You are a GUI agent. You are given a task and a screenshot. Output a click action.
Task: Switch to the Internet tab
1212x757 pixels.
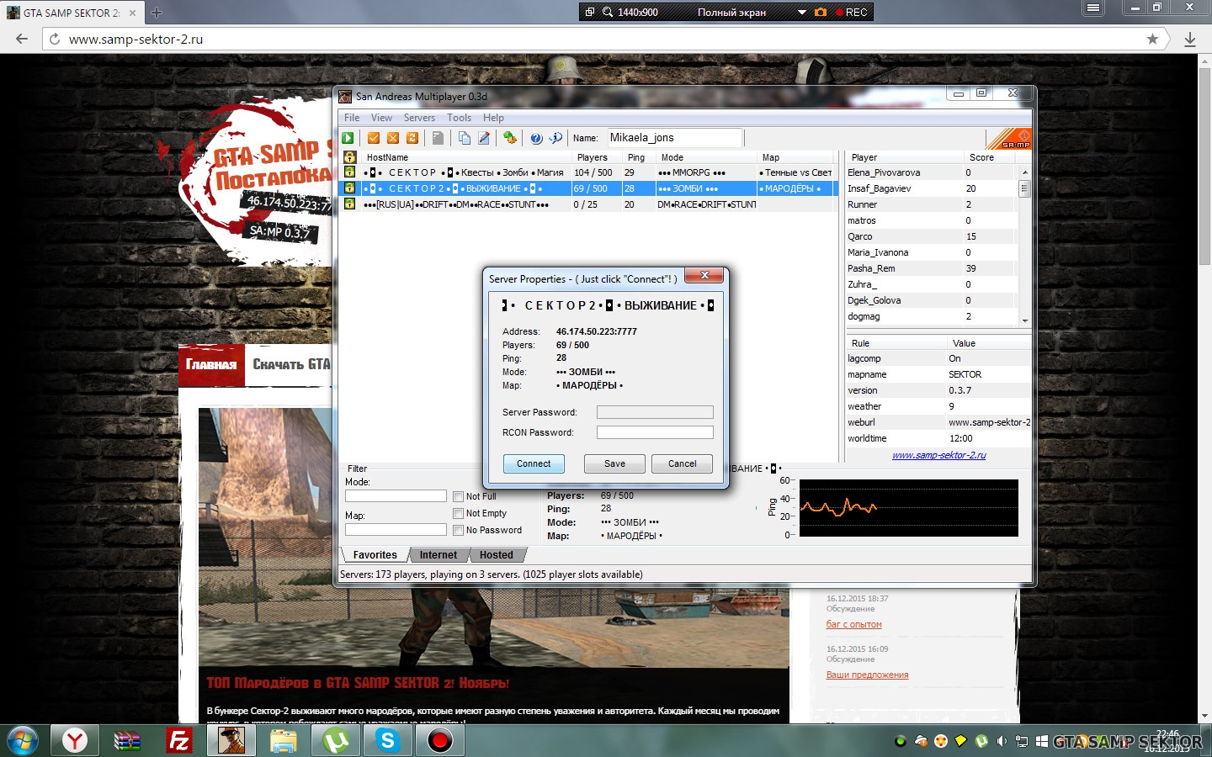(x=439, y=555)
